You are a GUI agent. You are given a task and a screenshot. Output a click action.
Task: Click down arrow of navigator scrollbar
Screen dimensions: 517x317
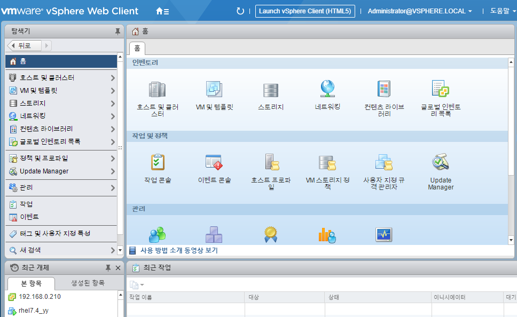point(120,250)
